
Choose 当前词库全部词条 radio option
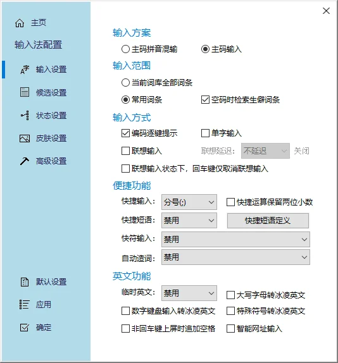click(x=125, y=82)
